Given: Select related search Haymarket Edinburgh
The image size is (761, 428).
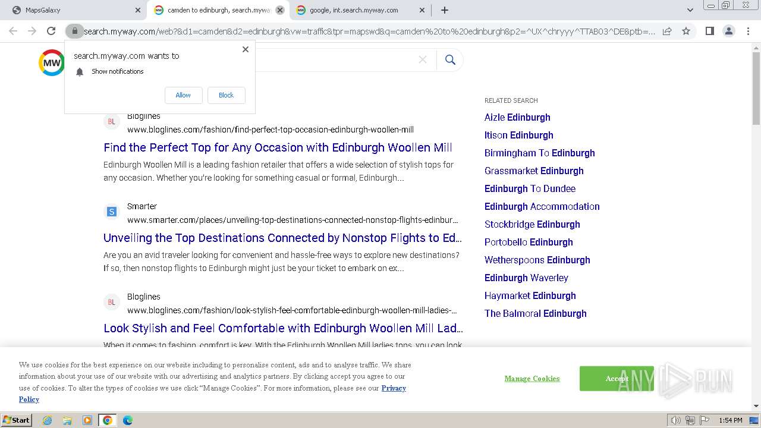Looking at the screenshot, I should click(530, 295).
